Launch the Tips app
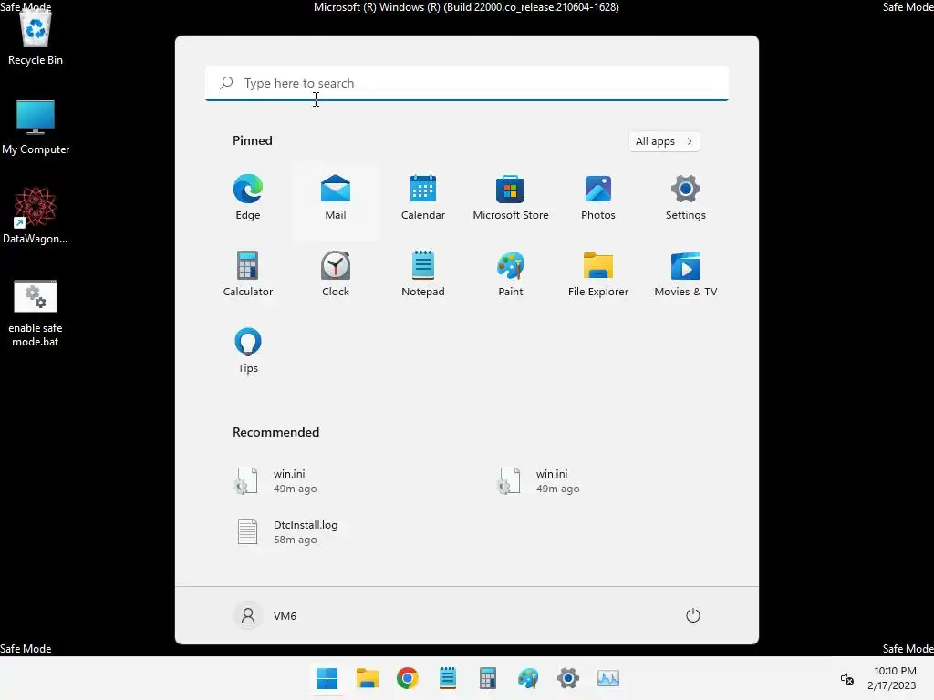The image size is (934, 700). [x=248, y=351]
